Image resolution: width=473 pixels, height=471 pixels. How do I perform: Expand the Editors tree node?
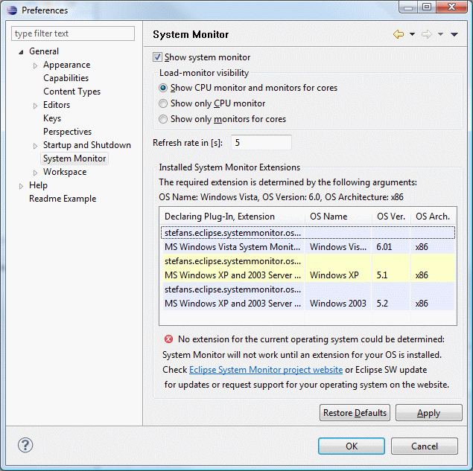[35, 106]
